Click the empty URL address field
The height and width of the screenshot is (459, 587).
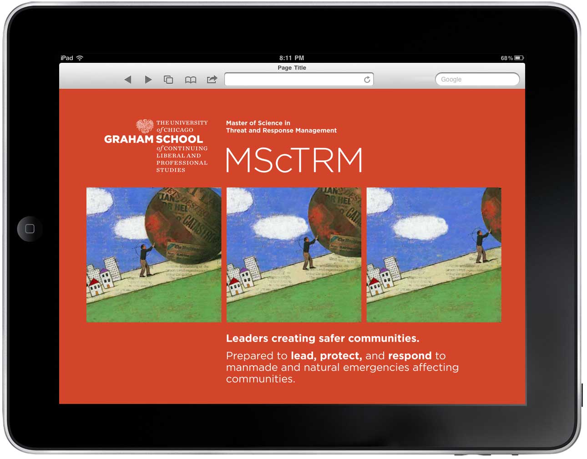tap(293, 80)
